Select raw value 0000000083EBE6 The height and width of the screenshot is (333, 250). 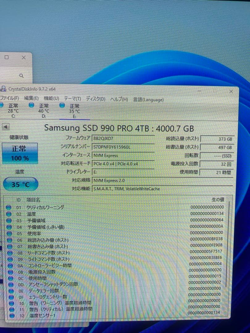[206, 257]
